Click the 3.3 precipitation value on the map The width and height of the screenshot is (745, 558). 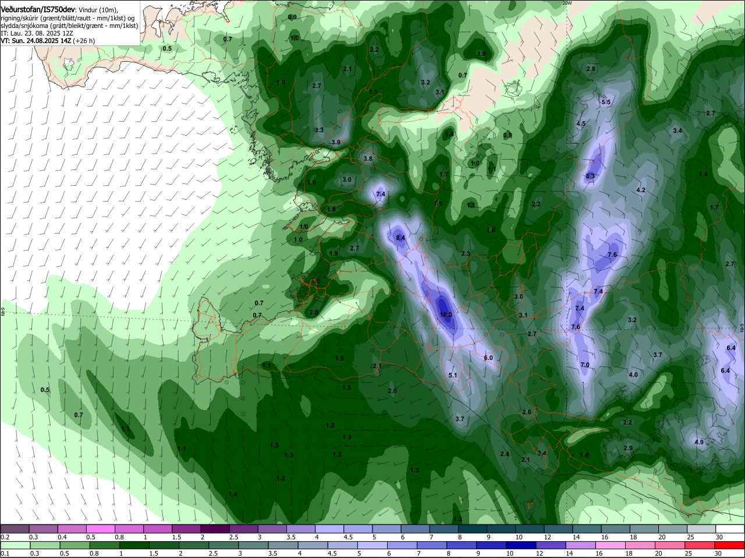(319, 130)
